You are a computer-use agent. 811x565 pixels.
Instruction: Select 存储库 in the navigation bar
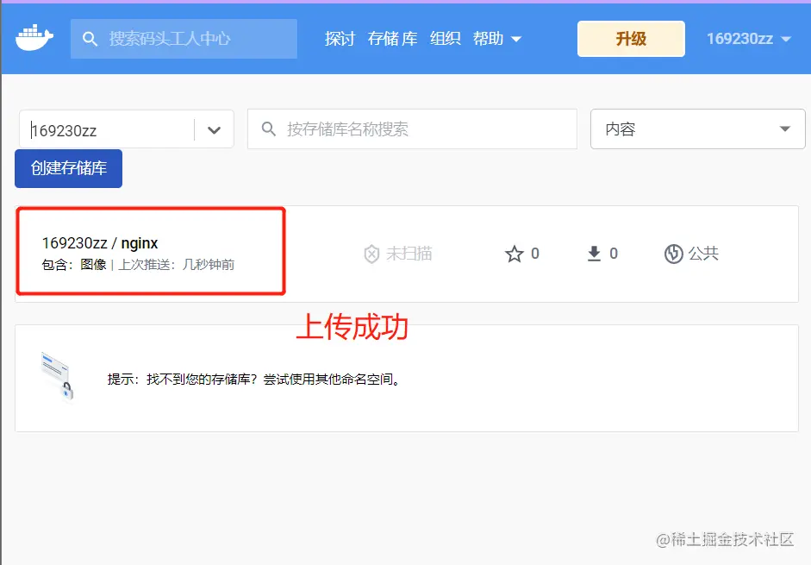pos(392,38)
